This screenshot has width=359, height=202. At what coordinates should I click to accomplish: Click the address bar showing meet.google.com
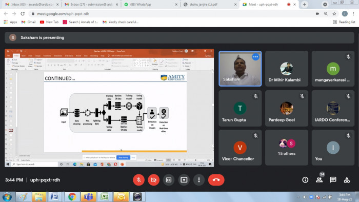pos(174,14)
